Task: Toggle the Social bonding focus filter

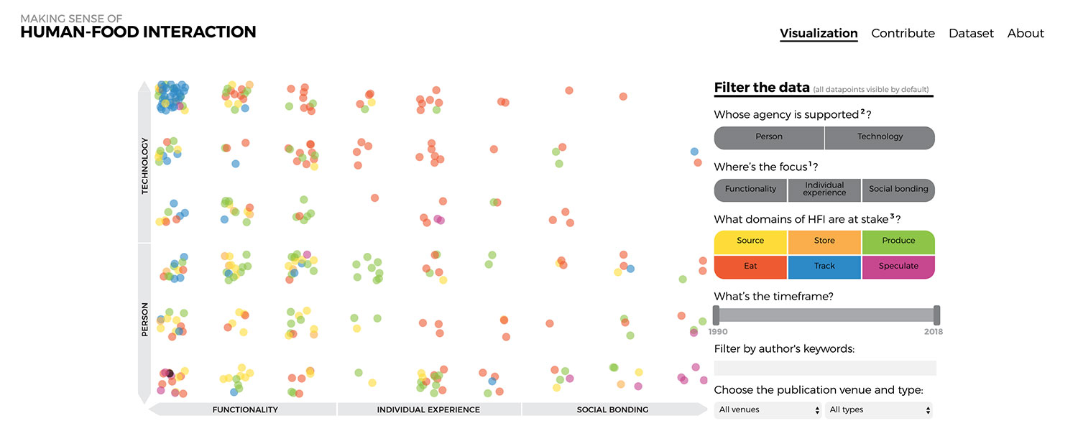Action: tap(898, 190)
